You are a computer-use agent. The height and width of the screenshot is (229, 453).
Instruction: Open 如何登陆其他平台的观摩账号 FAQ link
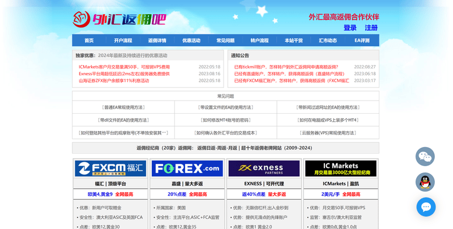123,133
